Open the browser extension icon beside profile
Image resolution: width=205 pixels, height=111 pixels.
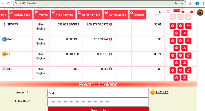191,3
